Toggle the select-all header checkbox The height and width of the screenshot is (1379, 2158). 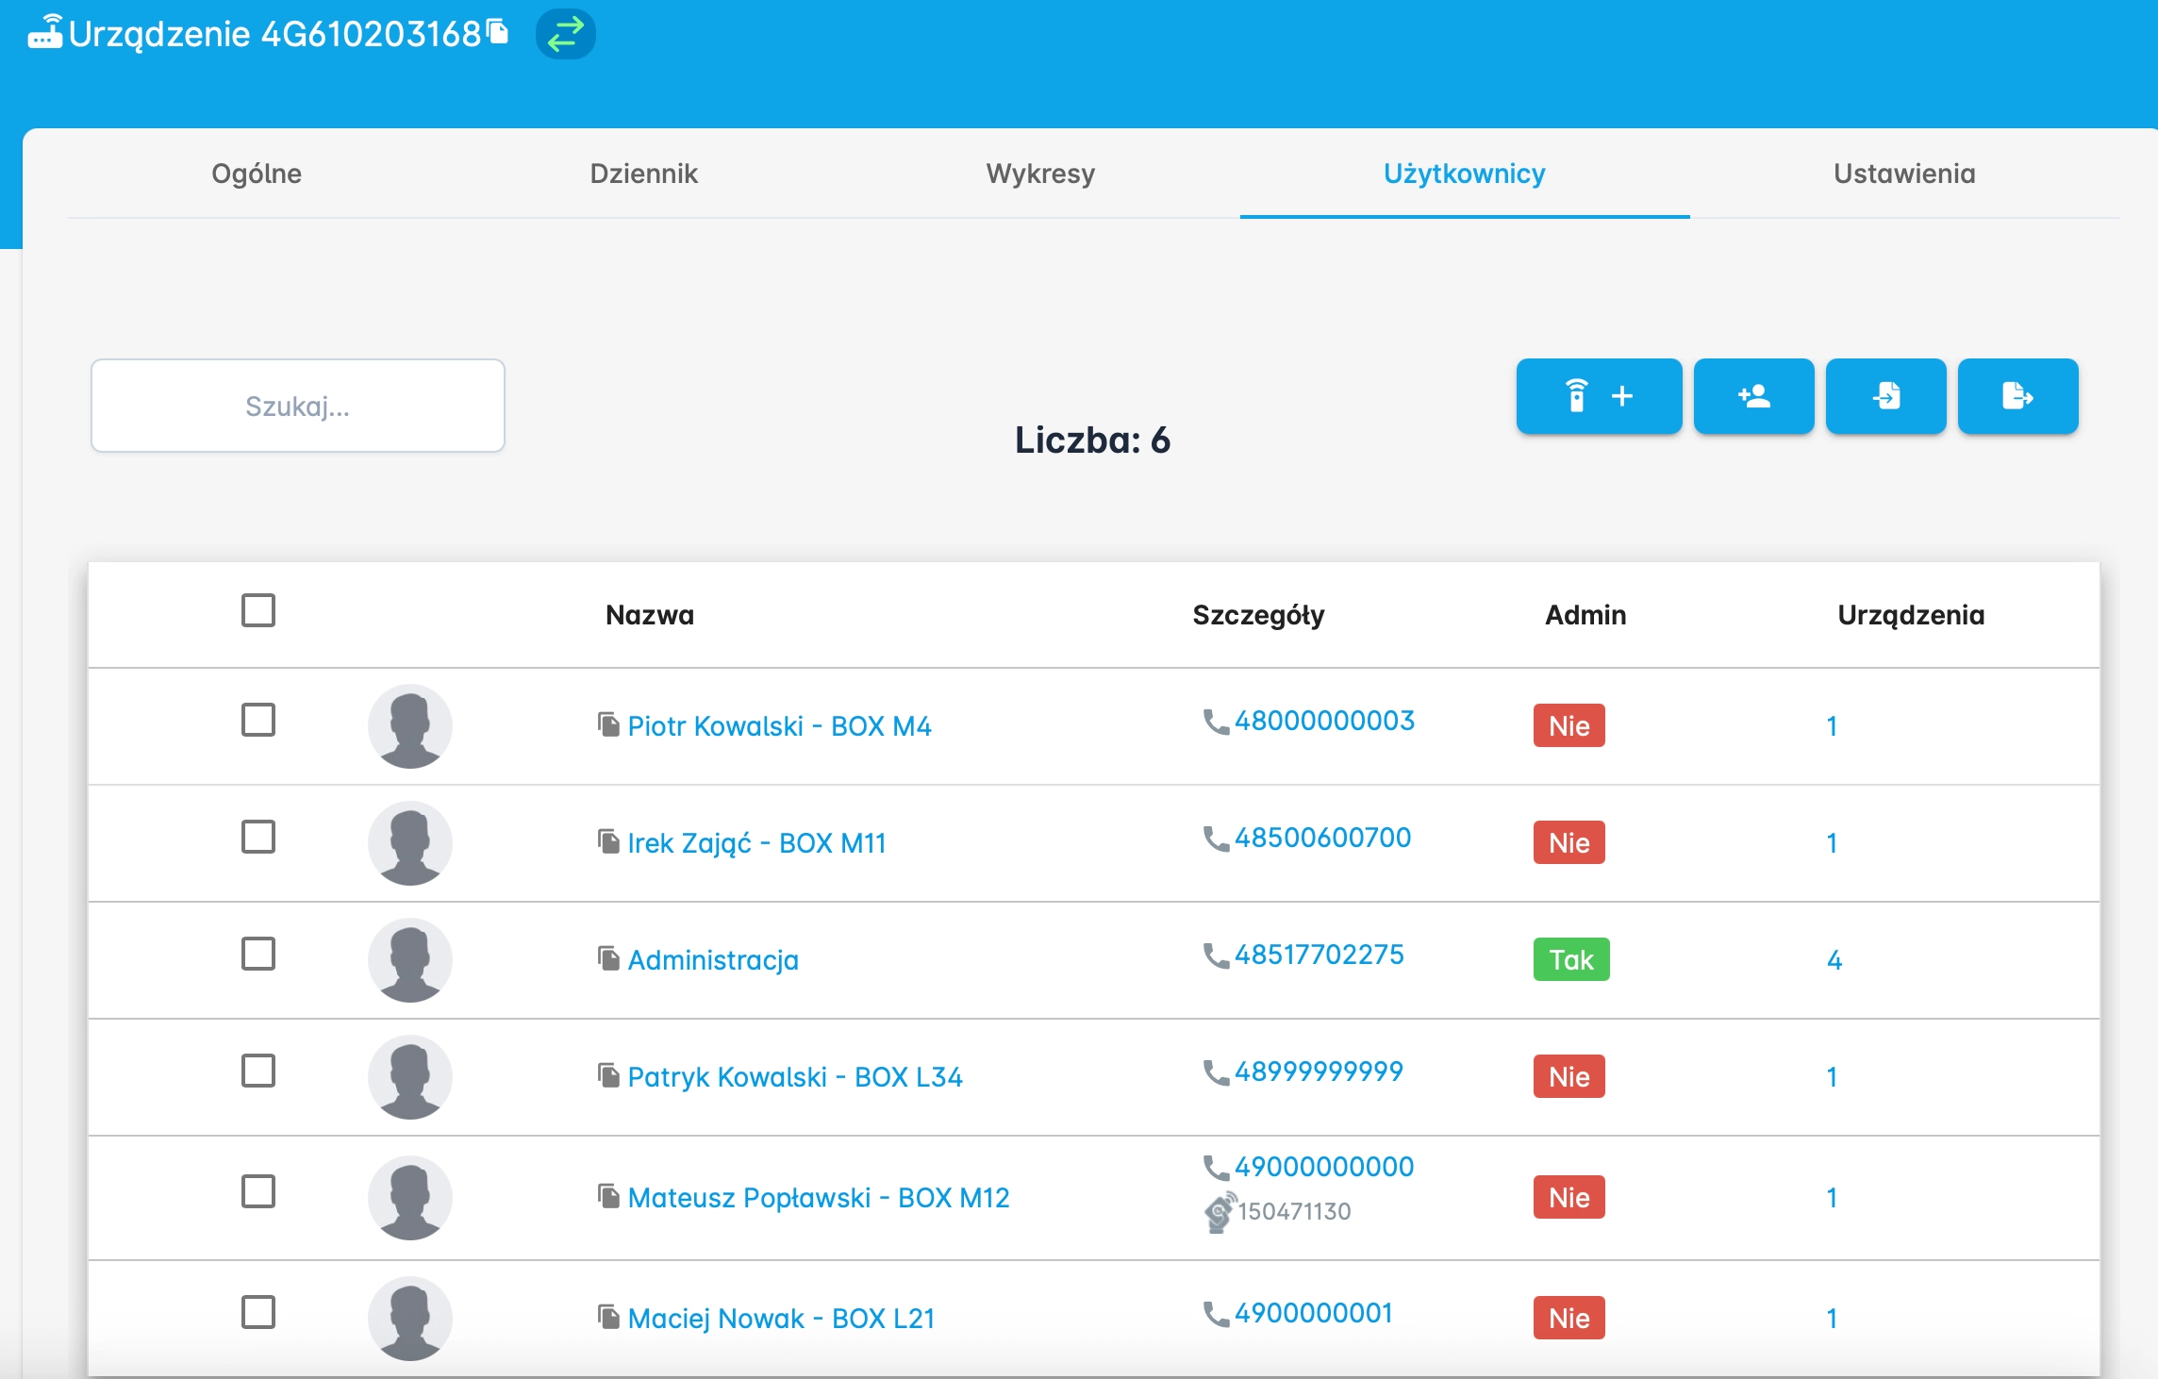point(258,610)
